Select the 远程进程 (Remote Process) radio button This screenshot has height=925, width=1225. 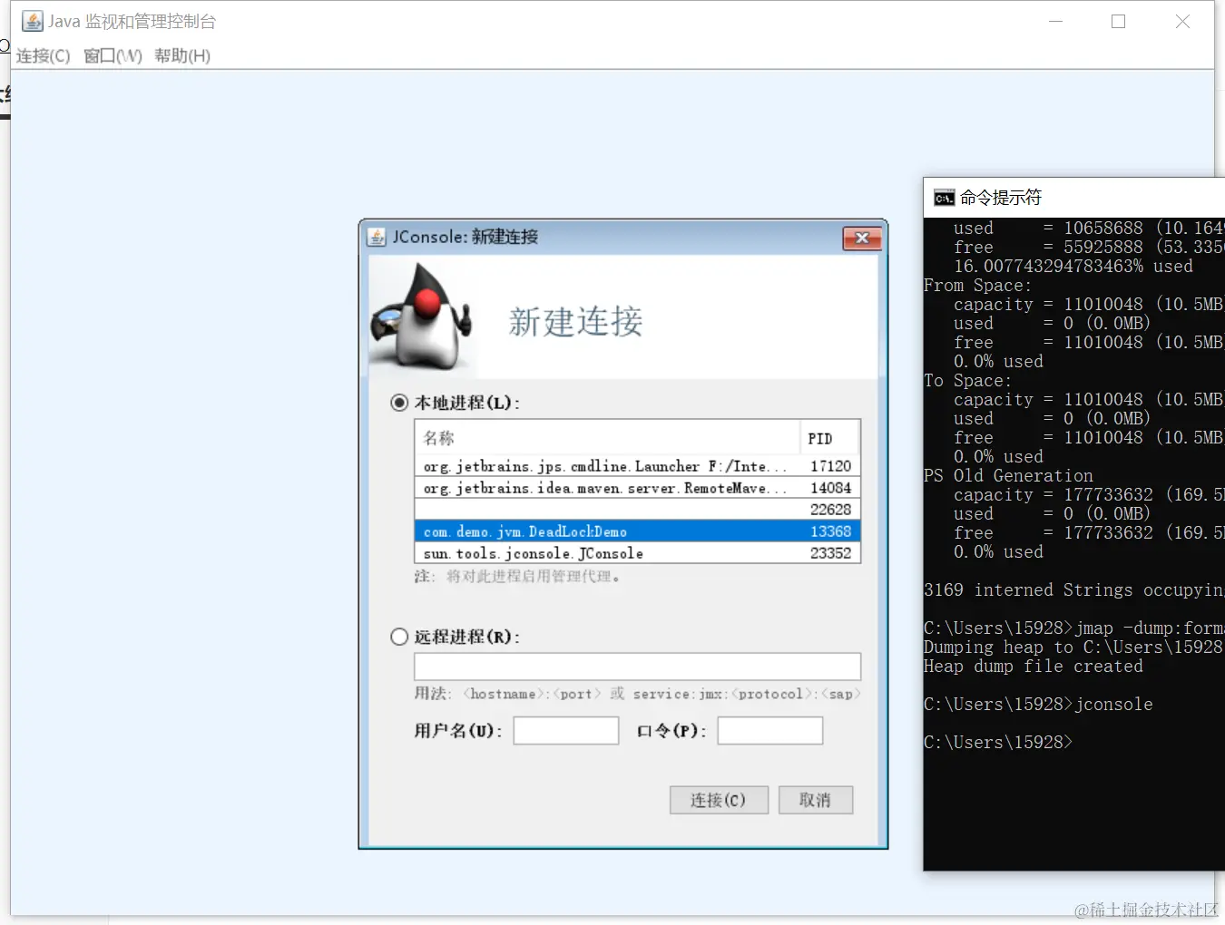[399, 637]
